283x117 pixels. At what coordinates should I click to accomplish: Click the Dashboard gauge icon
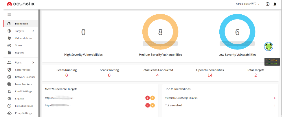(x=9, y=24)
